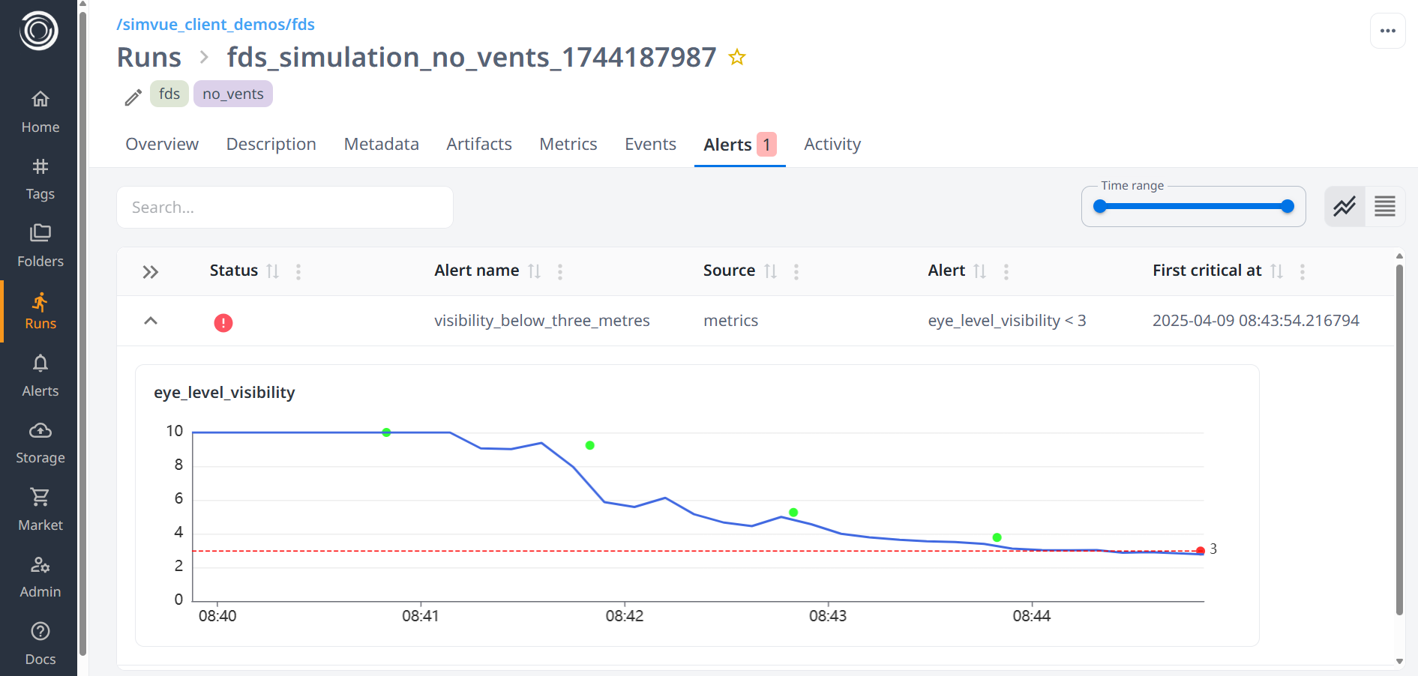Go to Folders in sidebar
The height and width of the screenshot is (676, 1418).
tap(40, 246)
